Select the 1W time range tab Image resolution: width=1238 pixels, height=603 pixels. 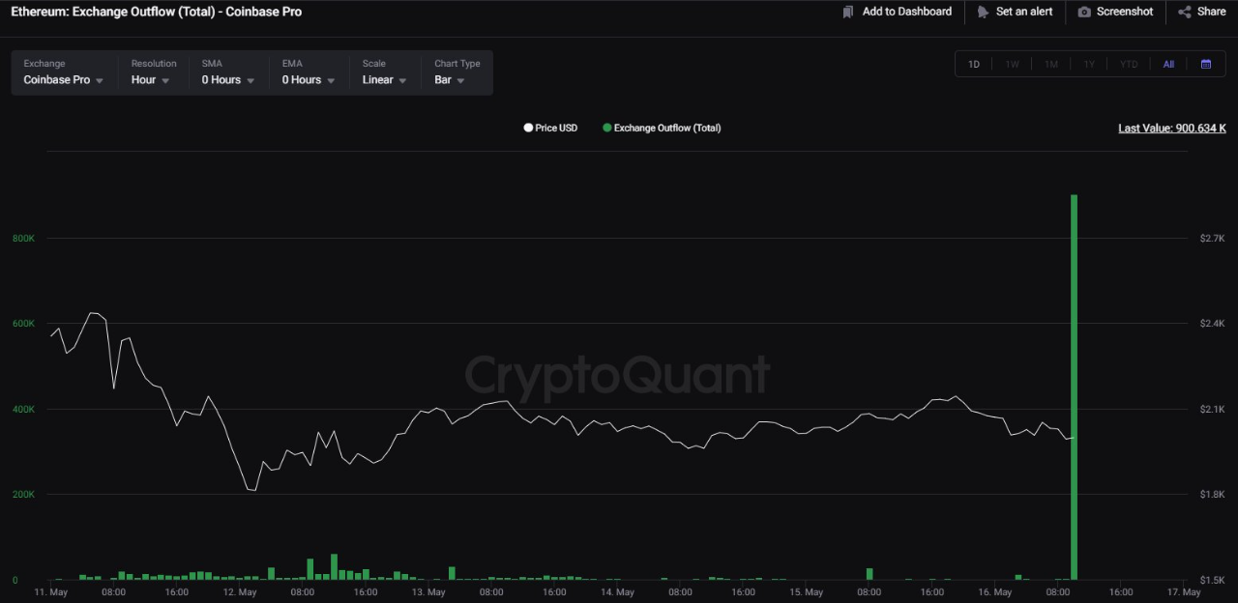point(1012,64)
